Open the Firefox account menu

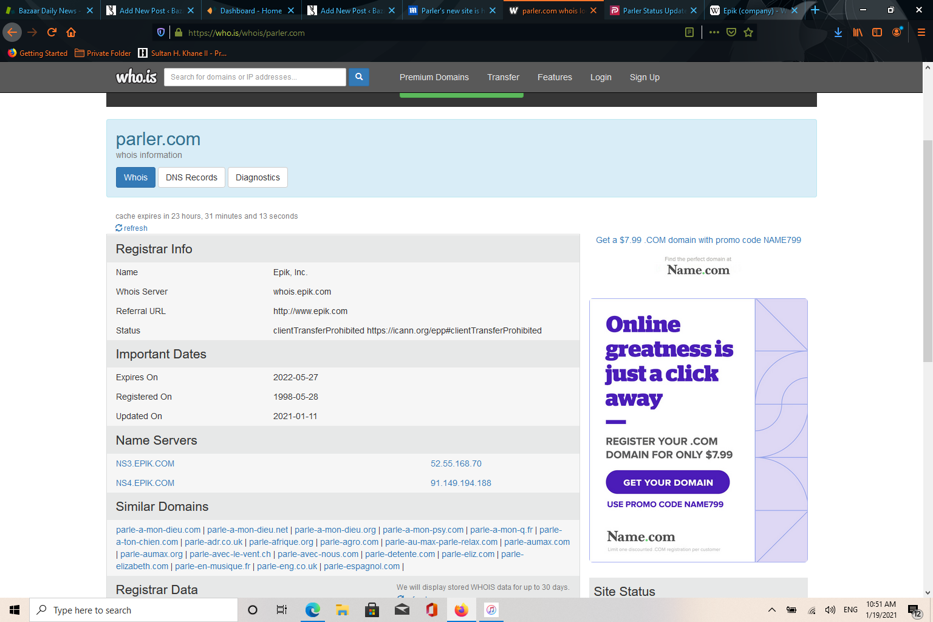coord(897,33)
